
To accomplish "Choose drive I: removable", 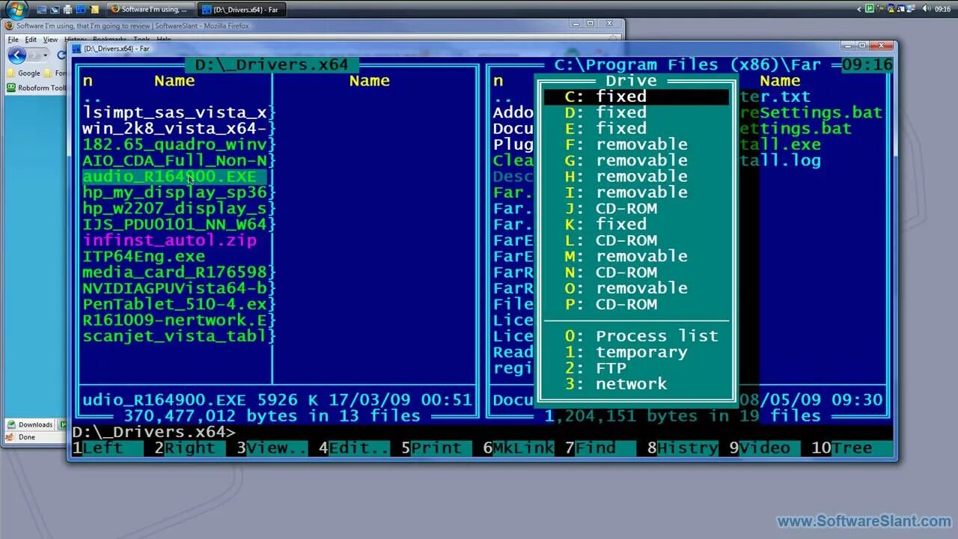I will click(x=636, y=192).
